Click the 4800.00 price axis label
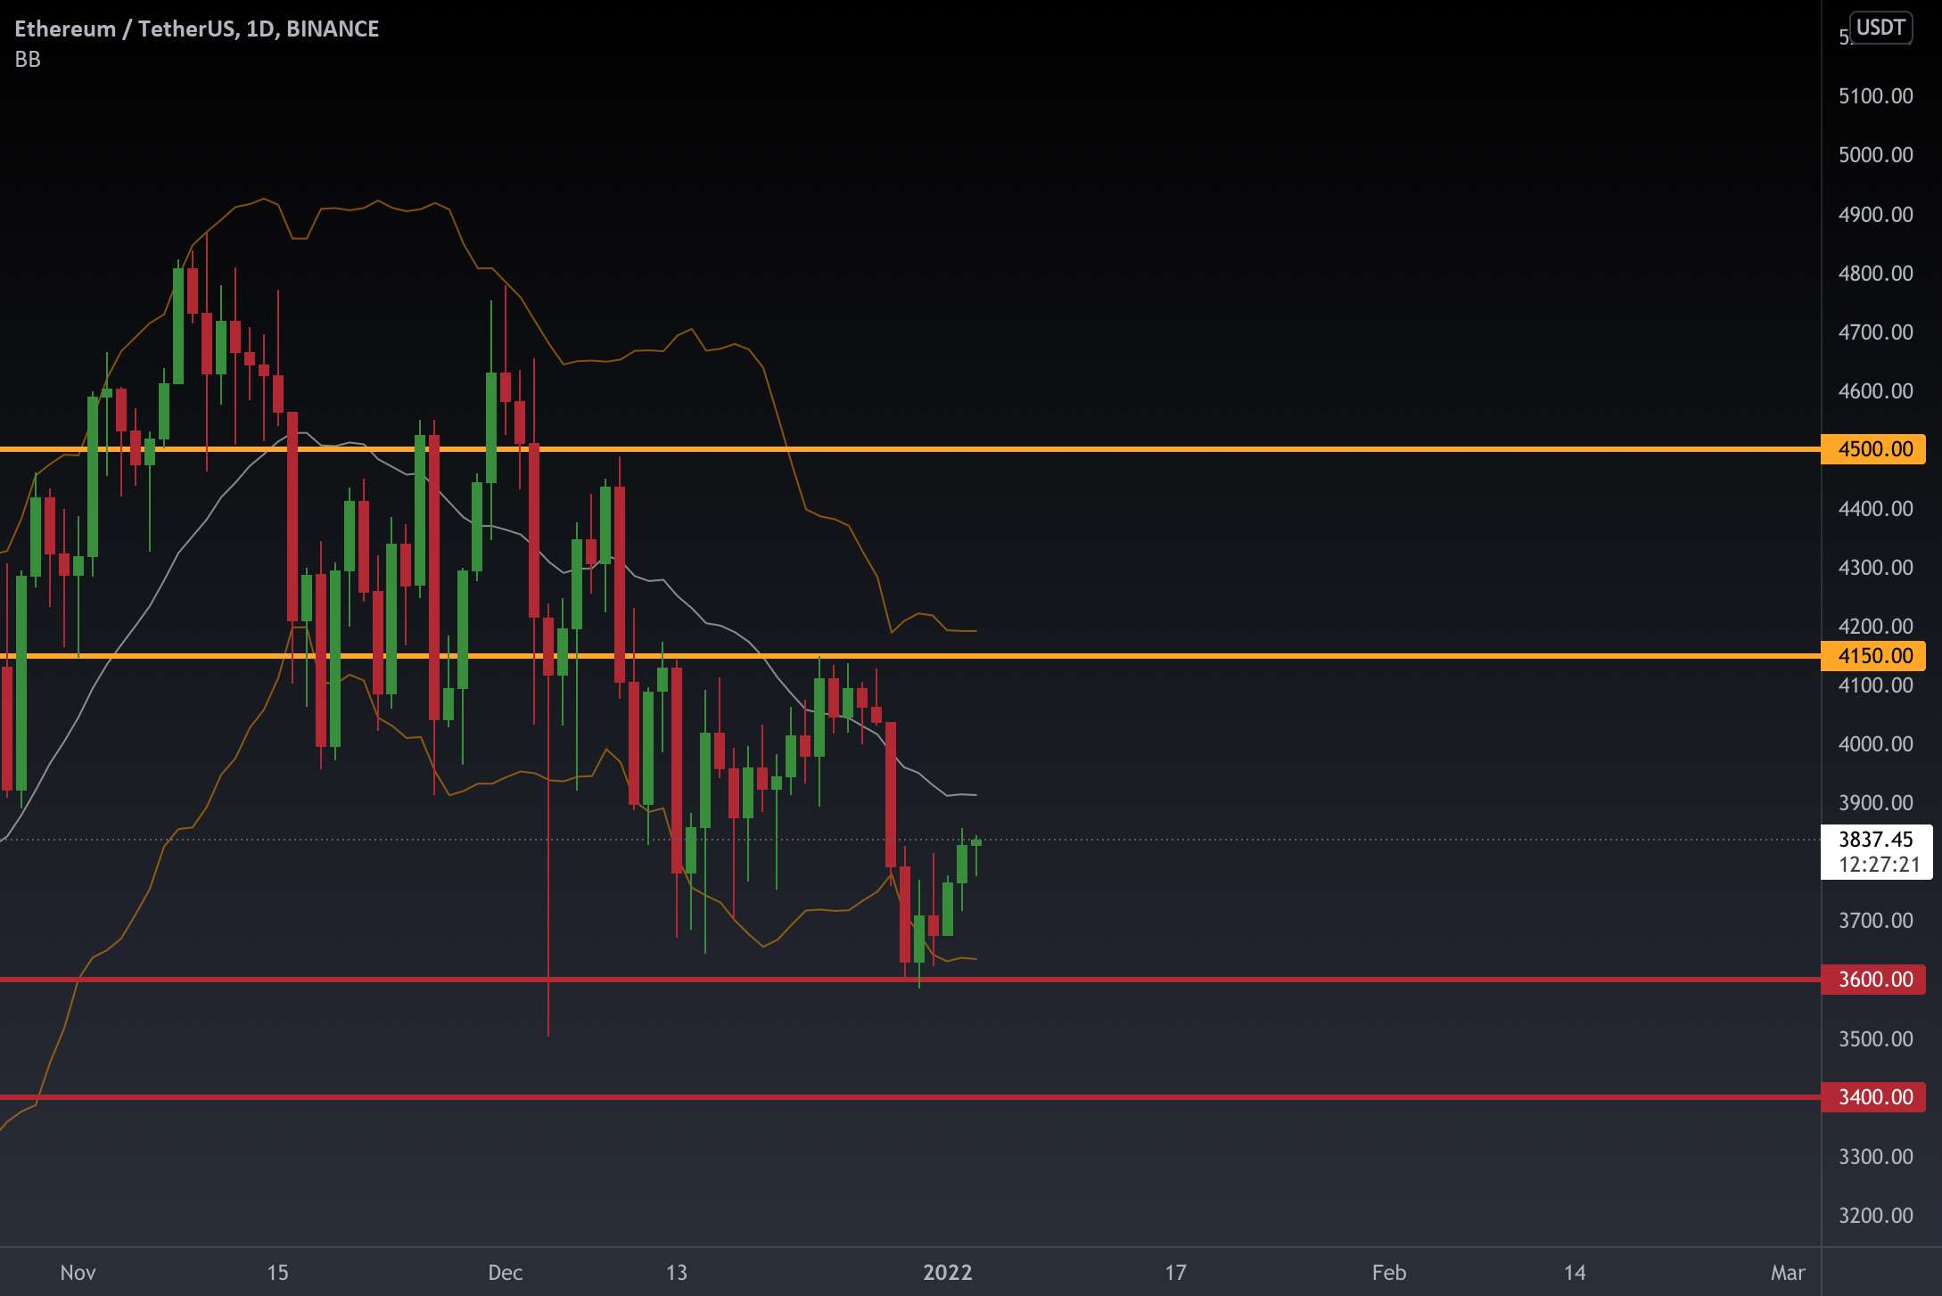The height and width of the screenshot is (1296, 1942). (x=1876, y=274)
